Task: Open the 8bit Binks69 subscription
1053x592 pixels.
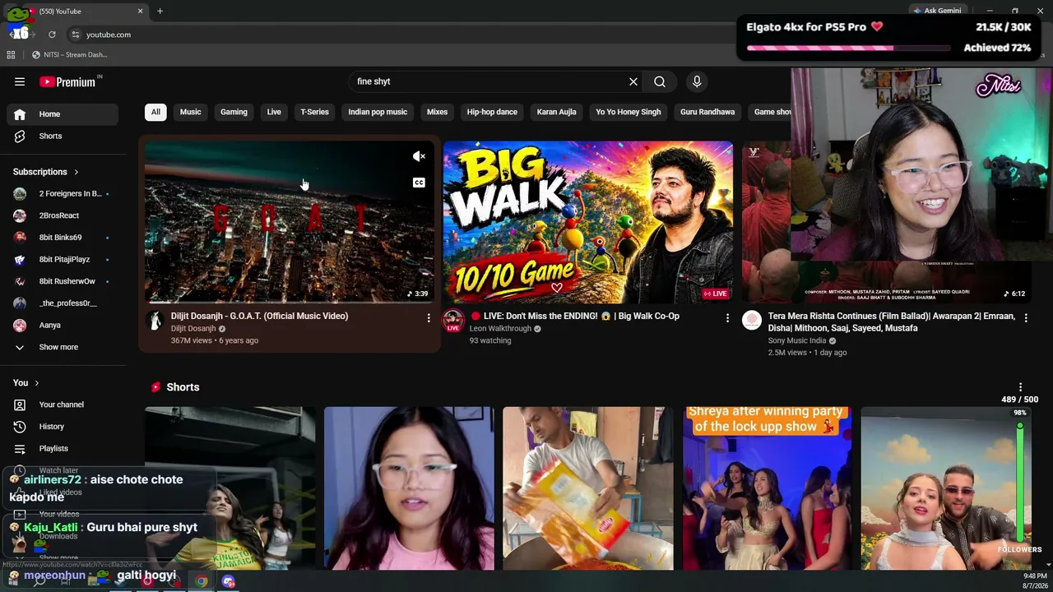Action: 63,238
